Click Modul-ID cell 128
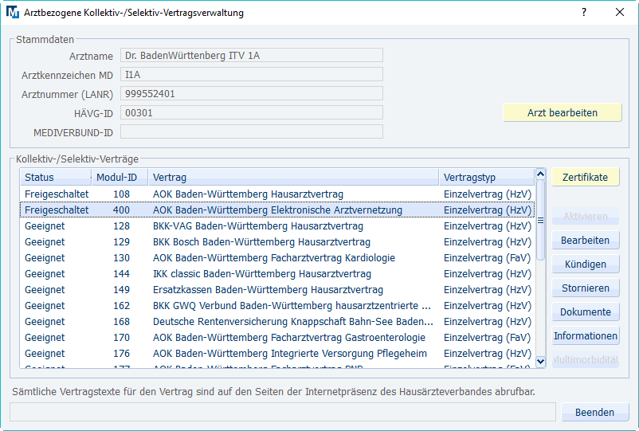This screenshot has height=431, width=639. [x=121, y=226]
